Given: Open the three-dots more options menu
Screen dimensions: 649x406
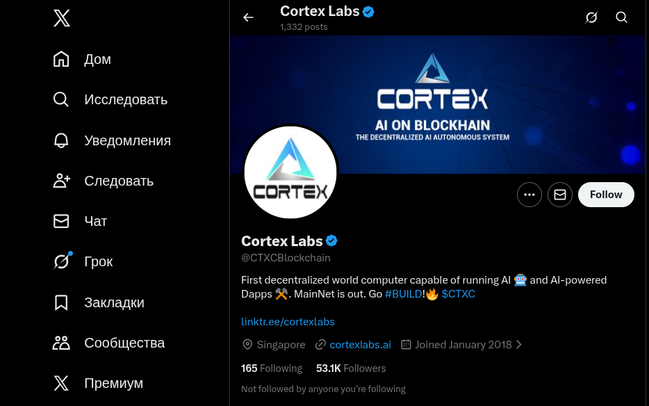Looking at the screenshot, I should coord(529,194).
